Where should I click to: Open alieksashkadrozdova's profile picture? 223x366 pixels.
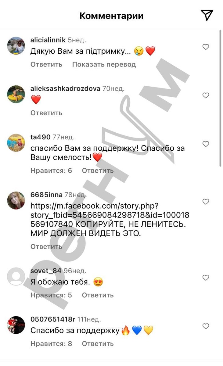[16, 94]
